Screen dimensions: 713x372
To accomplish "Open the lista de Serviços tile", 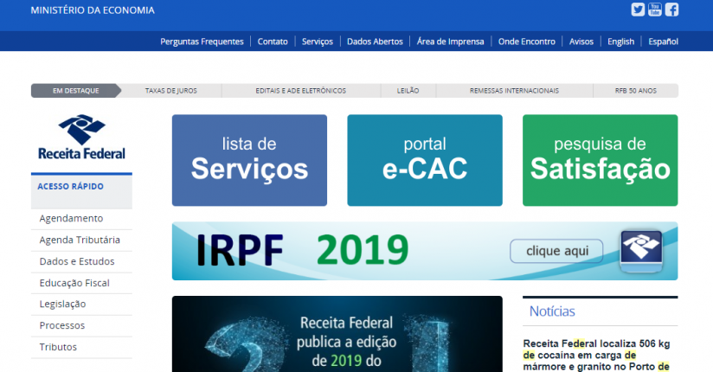I will click(x=249, y=160).
